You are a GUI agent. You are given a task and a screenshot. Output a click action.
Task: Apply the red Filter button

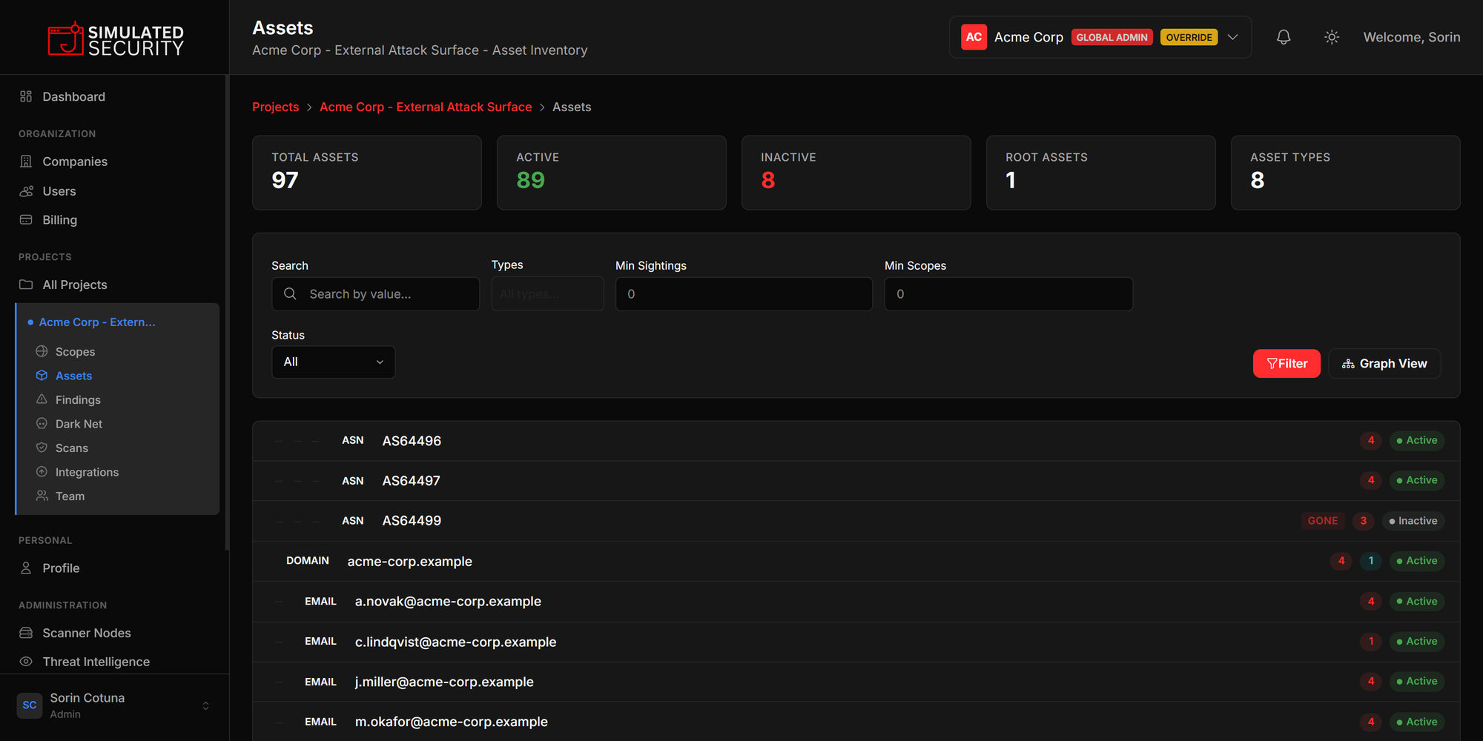(1287, 364)
